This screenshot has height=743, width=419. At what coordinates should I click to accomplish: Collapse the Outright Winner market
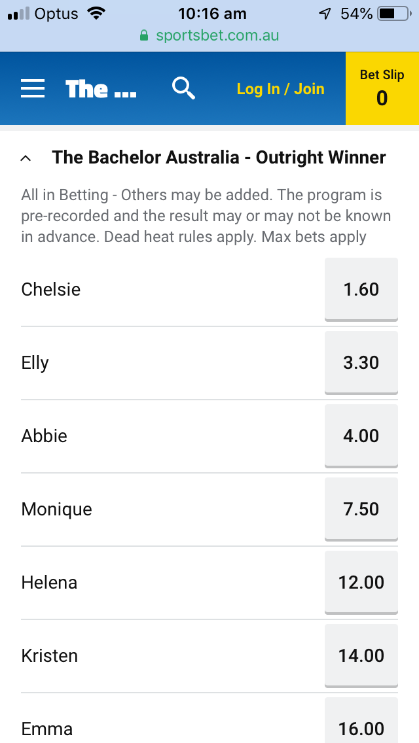pos(26,158)
